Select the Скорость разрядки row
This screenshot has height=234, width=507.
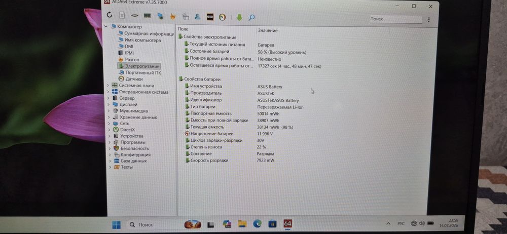[x=230, y=161]
